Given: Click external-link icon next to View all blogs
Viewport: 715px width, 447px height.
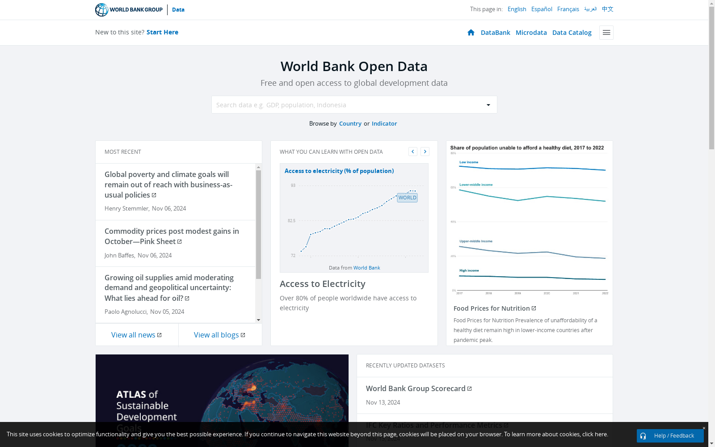Looking at the screenshot, I should [x=243, y=335].
